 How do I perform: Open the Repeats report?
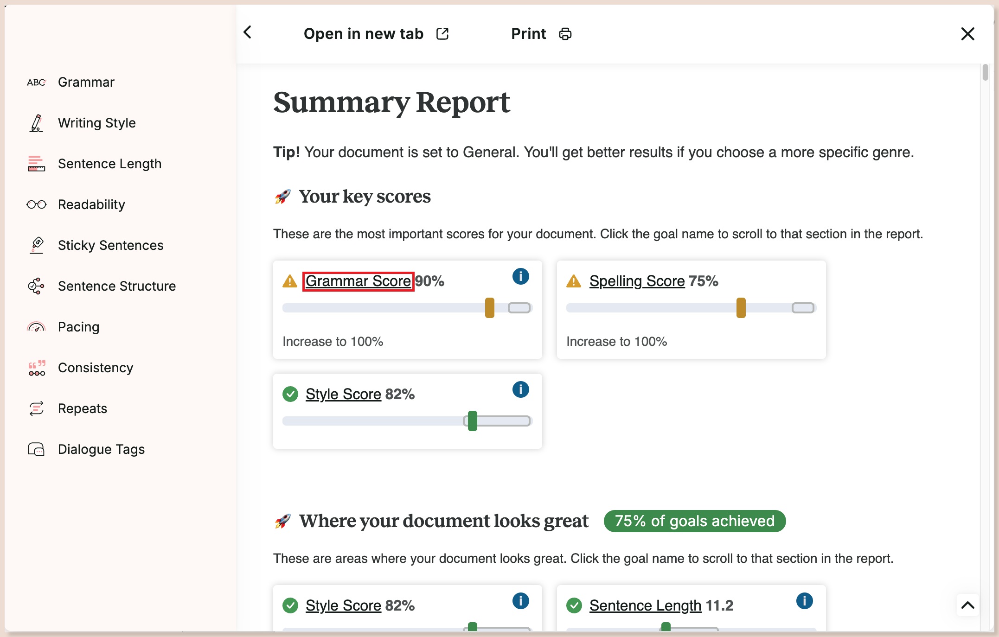pyautogui.click(x=83, y=409)
